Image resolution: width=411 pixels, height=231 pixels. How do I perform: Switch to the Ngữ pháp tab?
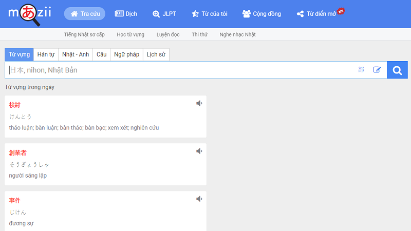126,54
